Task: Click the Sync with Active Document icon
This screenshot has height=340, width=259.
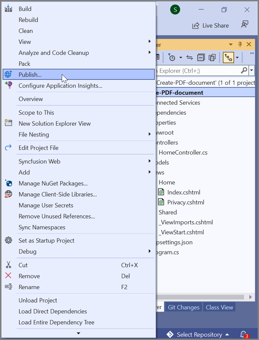Action: coord(189,57)
